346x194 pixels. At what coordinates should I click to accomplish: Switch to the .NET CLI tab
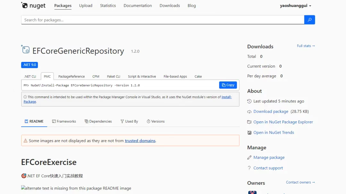[30, 77]
